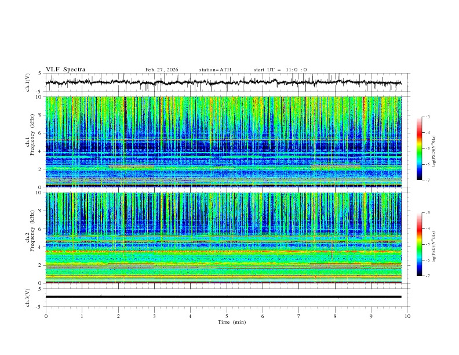This screenshot has height=355, width=459.
Task: Click the ch.2 'Frequency (kHz)' axis label
Action: [x=32, y=231]
